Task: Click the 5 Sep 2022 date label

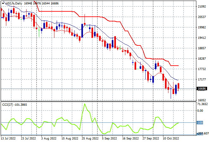Action: click(x=110, y=139)
